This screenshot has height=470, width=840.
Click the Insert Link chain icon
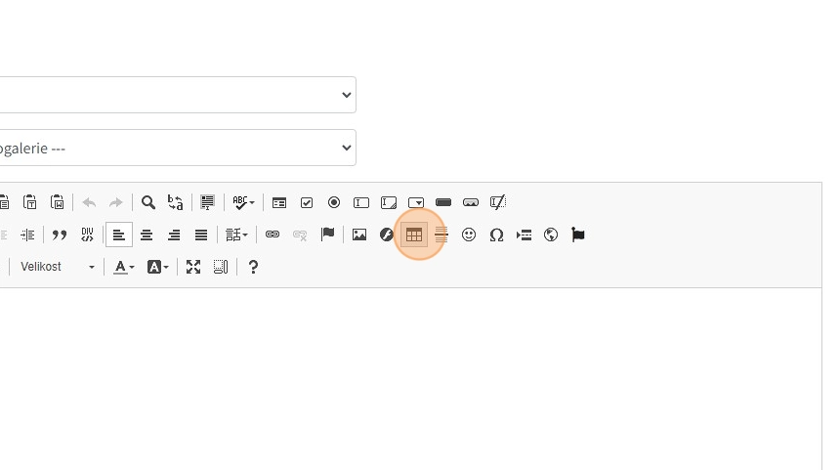coord(273,235)
